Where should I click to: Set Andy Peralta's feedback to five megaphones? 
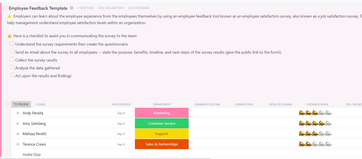pos(328,113)
